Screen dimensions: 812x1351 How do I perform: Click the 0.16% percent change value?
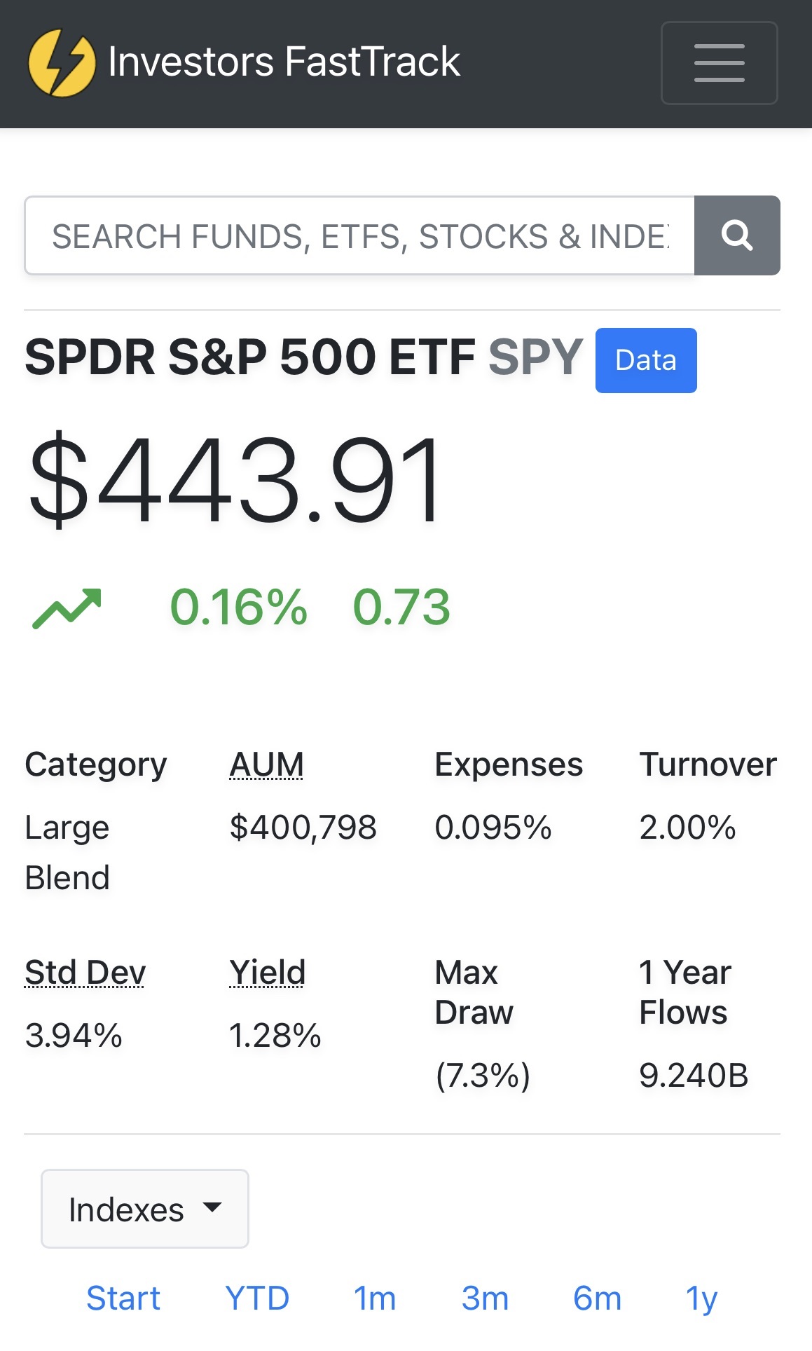click(x=238, y=607)
